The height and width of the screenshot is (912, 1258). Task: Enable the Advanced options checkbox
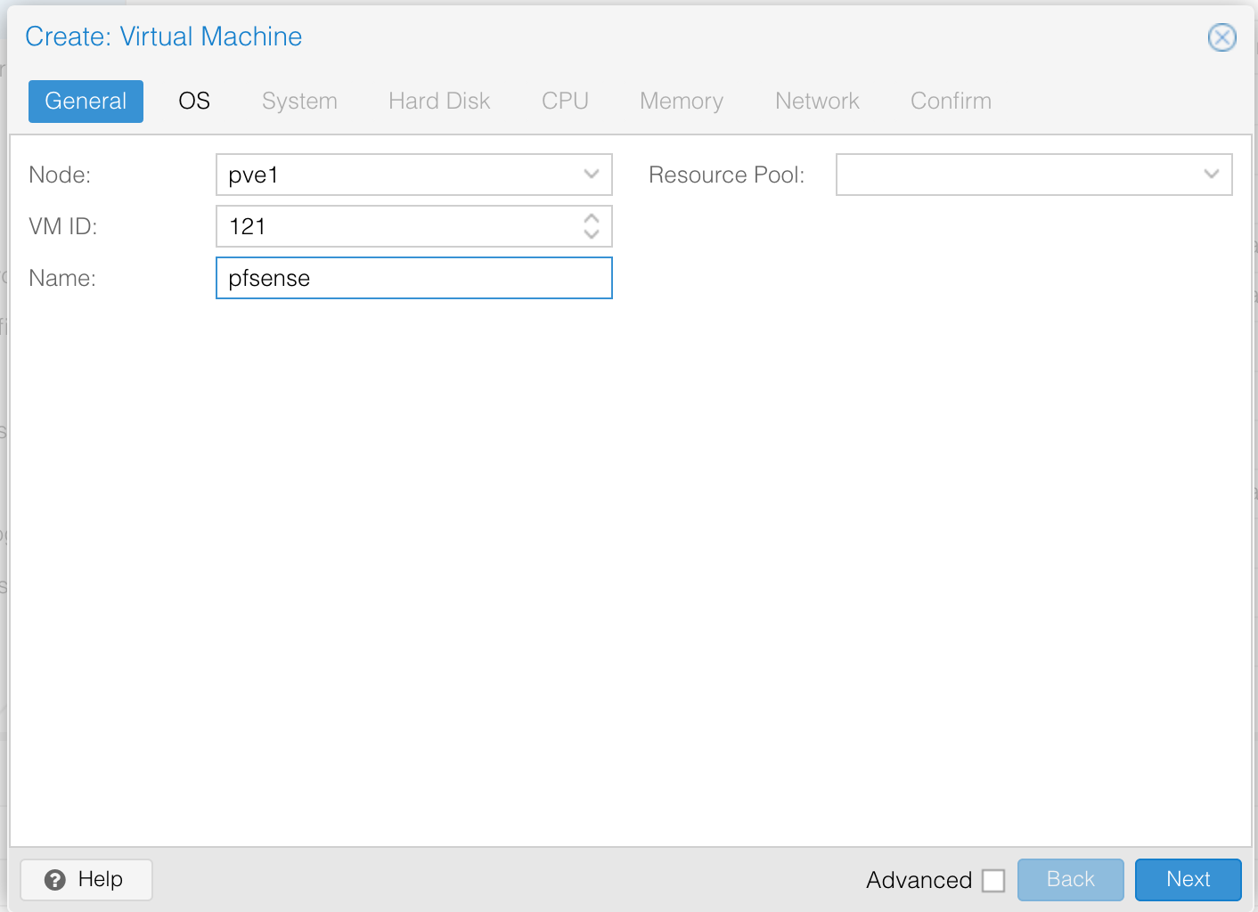[993, 880]
